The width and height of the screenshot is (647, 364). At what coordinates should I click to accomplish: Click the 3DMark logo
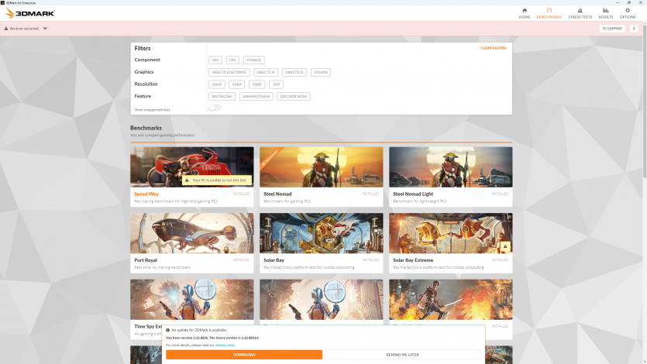point(29,14)
